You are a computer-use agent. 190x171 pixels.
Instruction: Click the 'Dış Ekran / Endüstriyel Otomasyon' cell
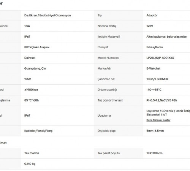(x=47, y=16)
